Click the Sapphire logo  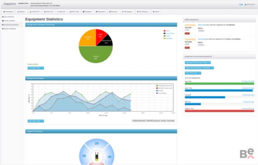pos(10,4)
